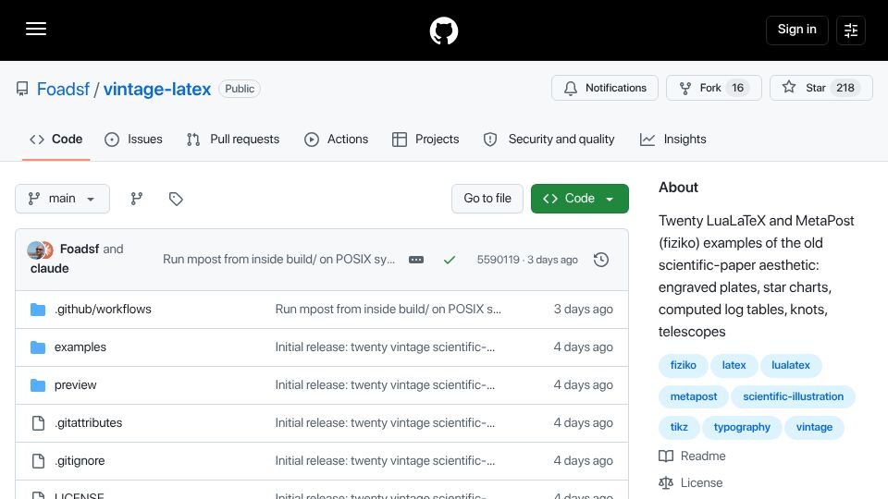The height and width of the screenshot is (499, 888).
Task: Expand the main branch dropdown
Action: point(62,199)
